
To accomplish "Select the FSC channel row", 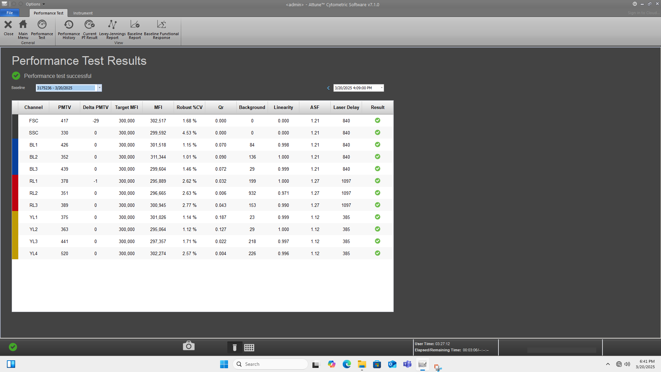I will coord(33,121).
